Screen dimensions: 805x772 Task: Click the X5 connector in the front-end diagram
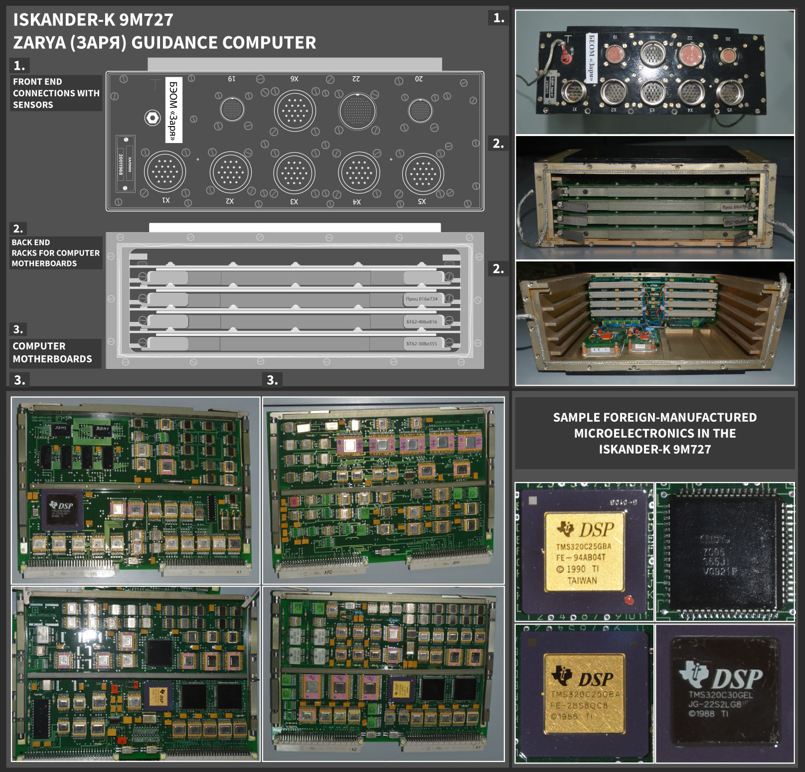[x=423, y=173]
